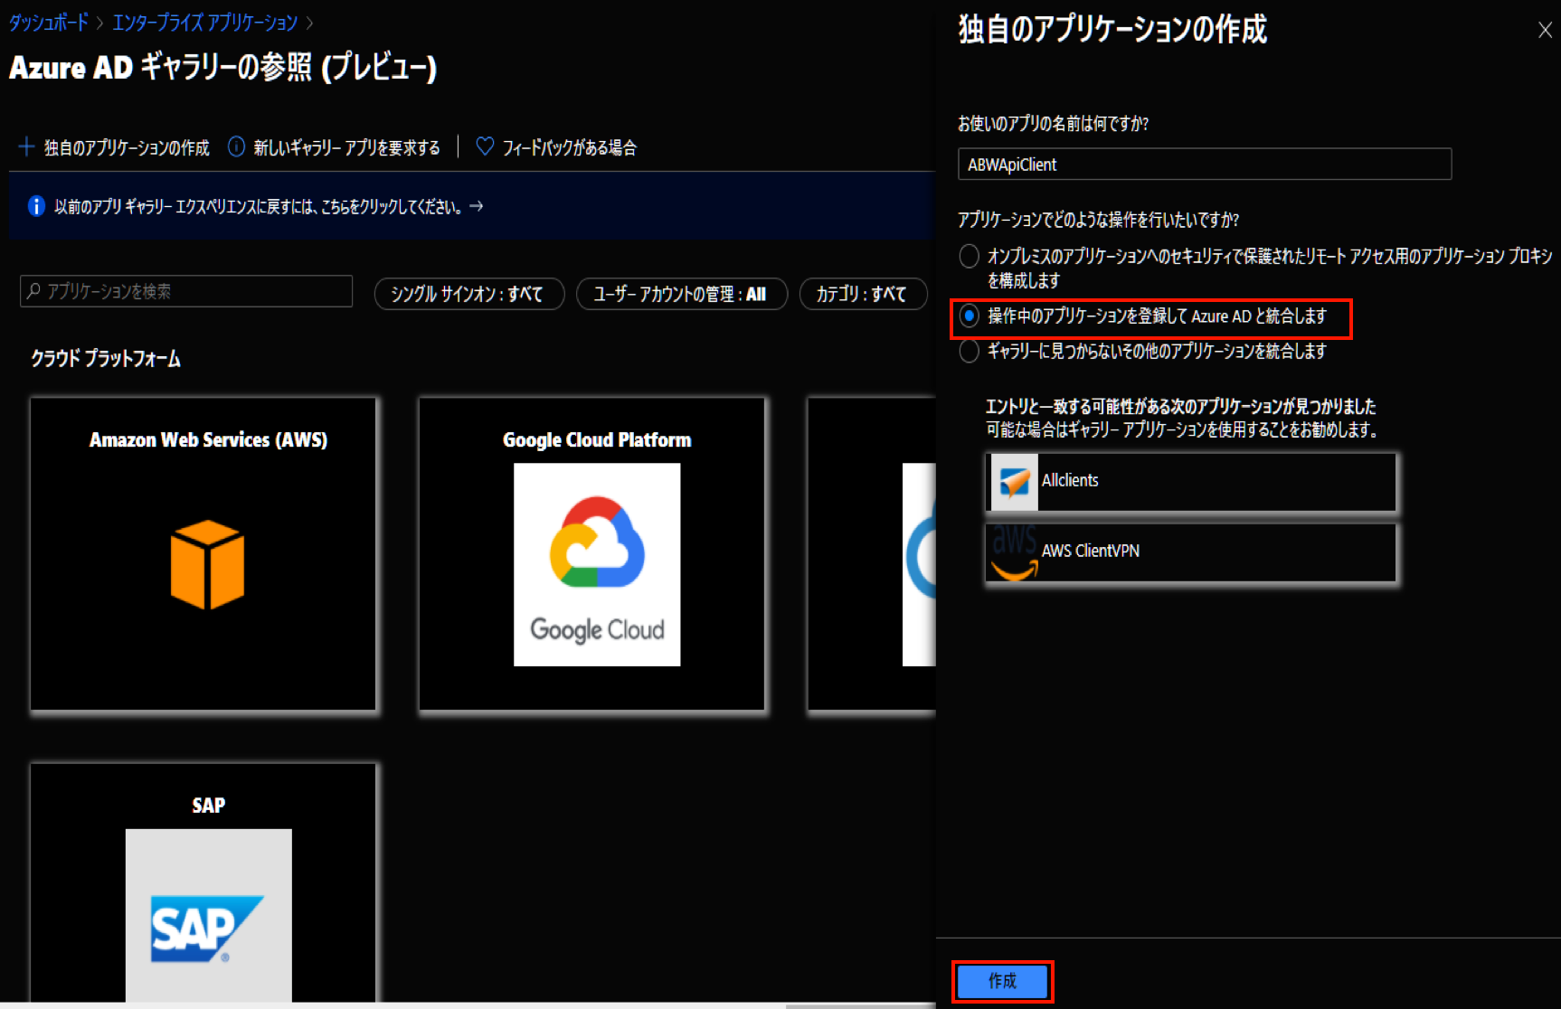Click the Allclients app icon

click(x=1014, y=481)
